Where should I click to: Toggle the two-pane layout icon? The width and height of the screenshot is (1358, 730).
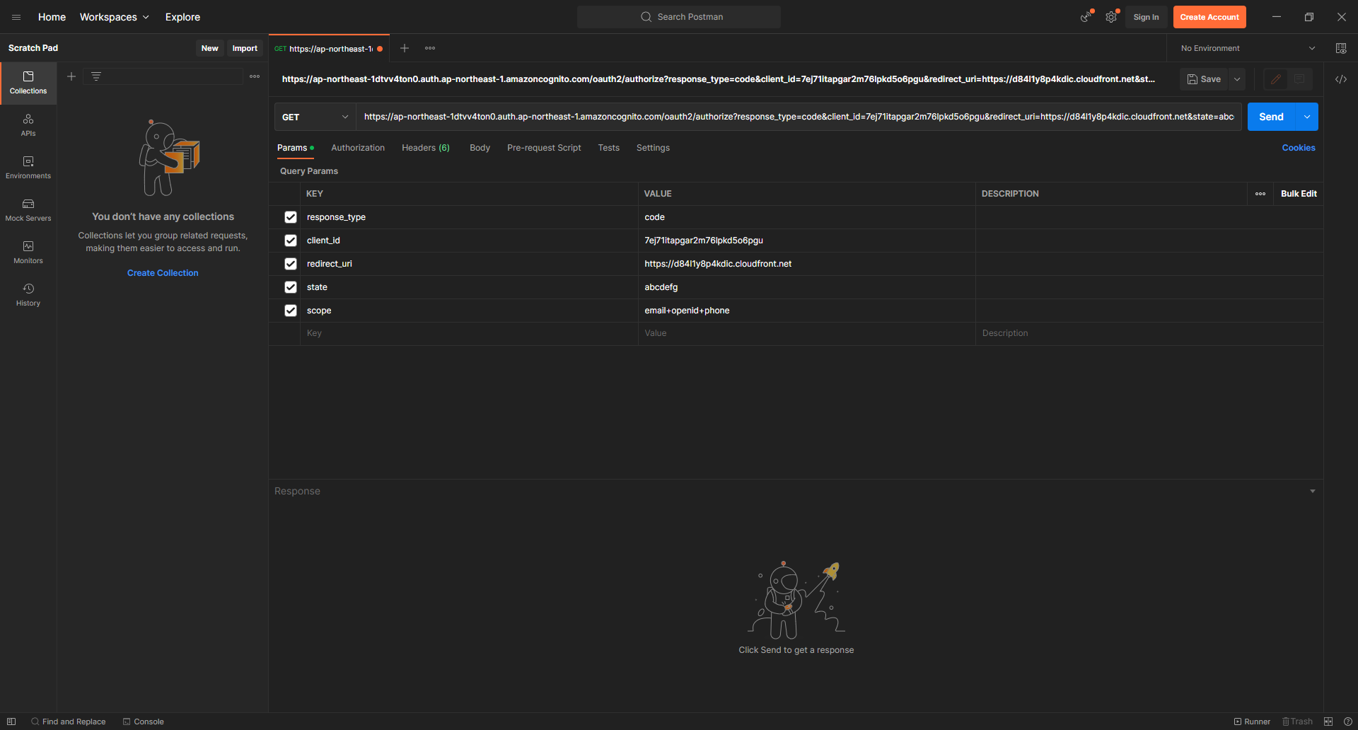tap(1328, 722)
